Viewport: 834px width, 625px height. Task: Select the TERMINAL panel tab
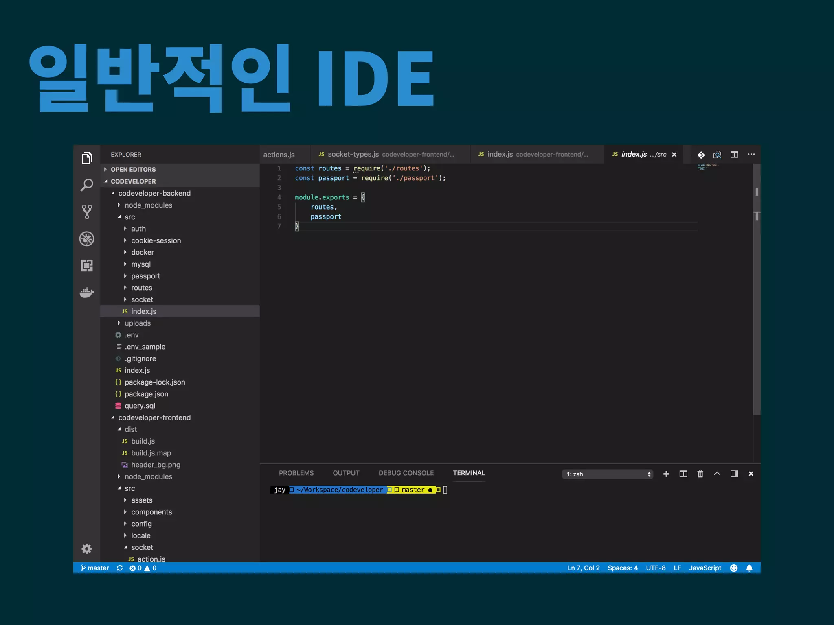click(x=469, y=473)
